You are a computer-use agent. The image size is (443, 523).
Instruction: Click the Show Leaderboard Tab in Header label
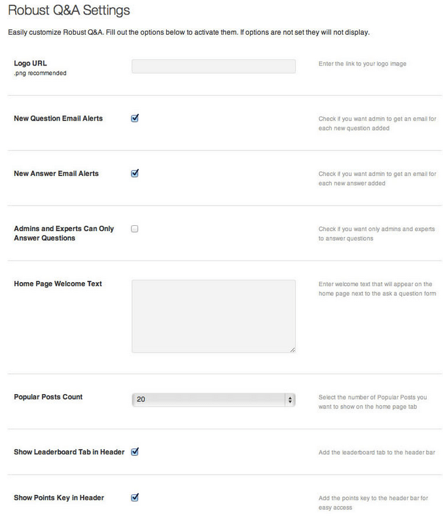[x=69, y=452]
